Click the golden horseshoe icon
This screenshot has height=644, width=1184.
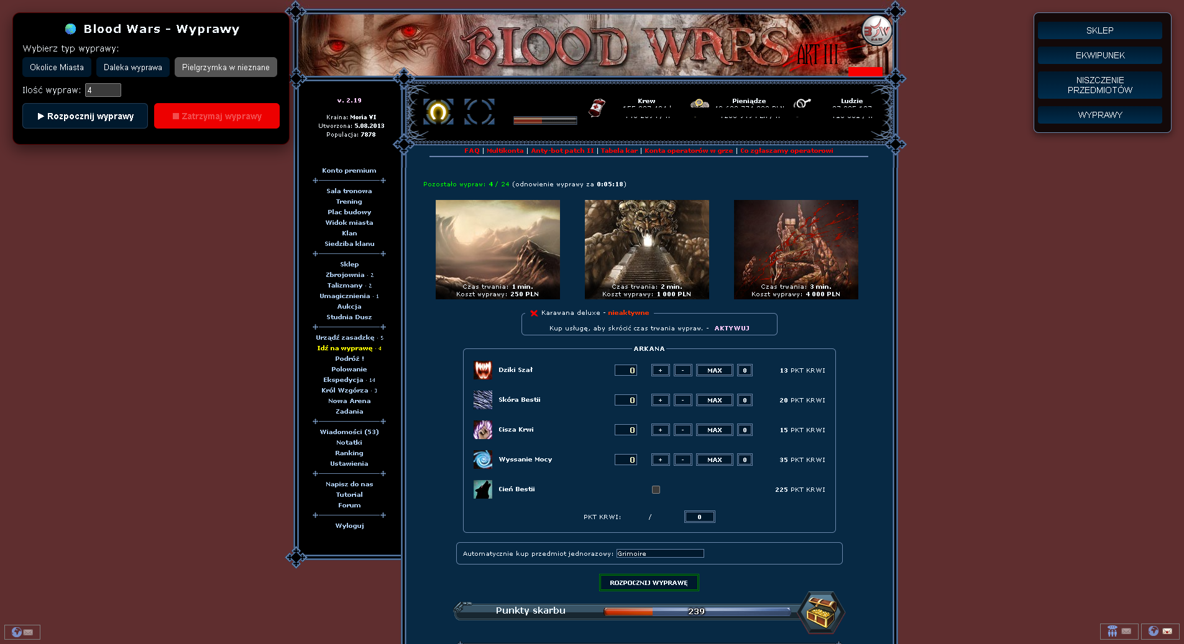point(438,112)
